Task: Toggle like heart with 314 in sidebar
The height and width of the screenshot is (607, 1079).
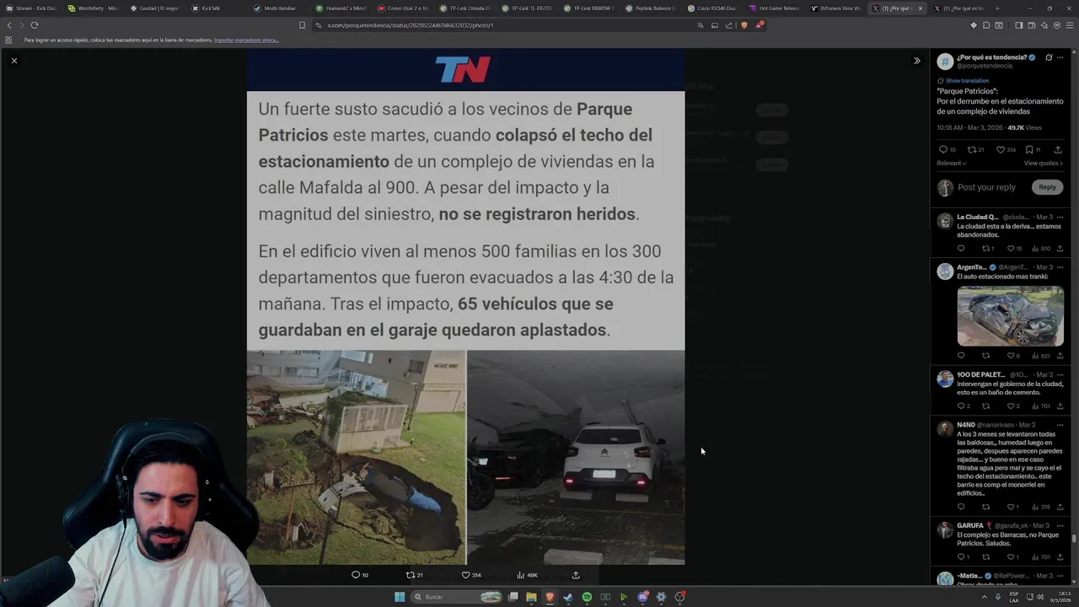Action: (1001, 150)
